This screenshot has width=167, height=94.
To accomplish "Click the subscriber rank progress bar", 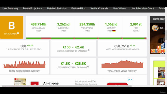I will pyautogui.click(x=63, y=38).
